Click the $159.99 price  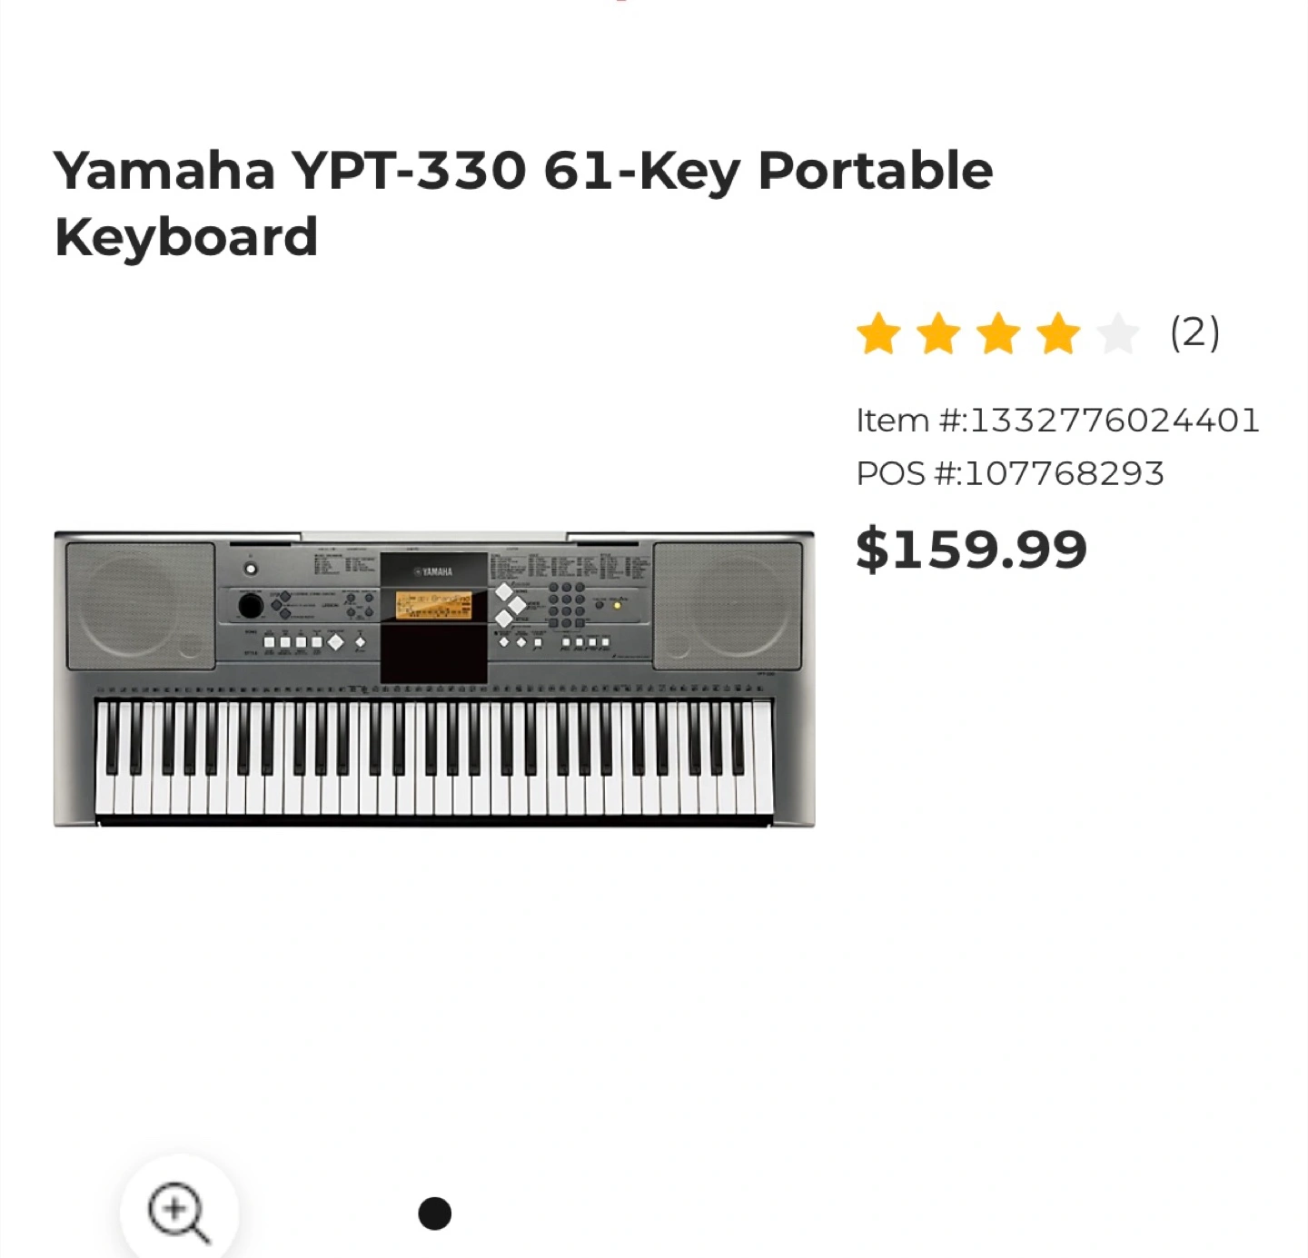tap(971, 549)
